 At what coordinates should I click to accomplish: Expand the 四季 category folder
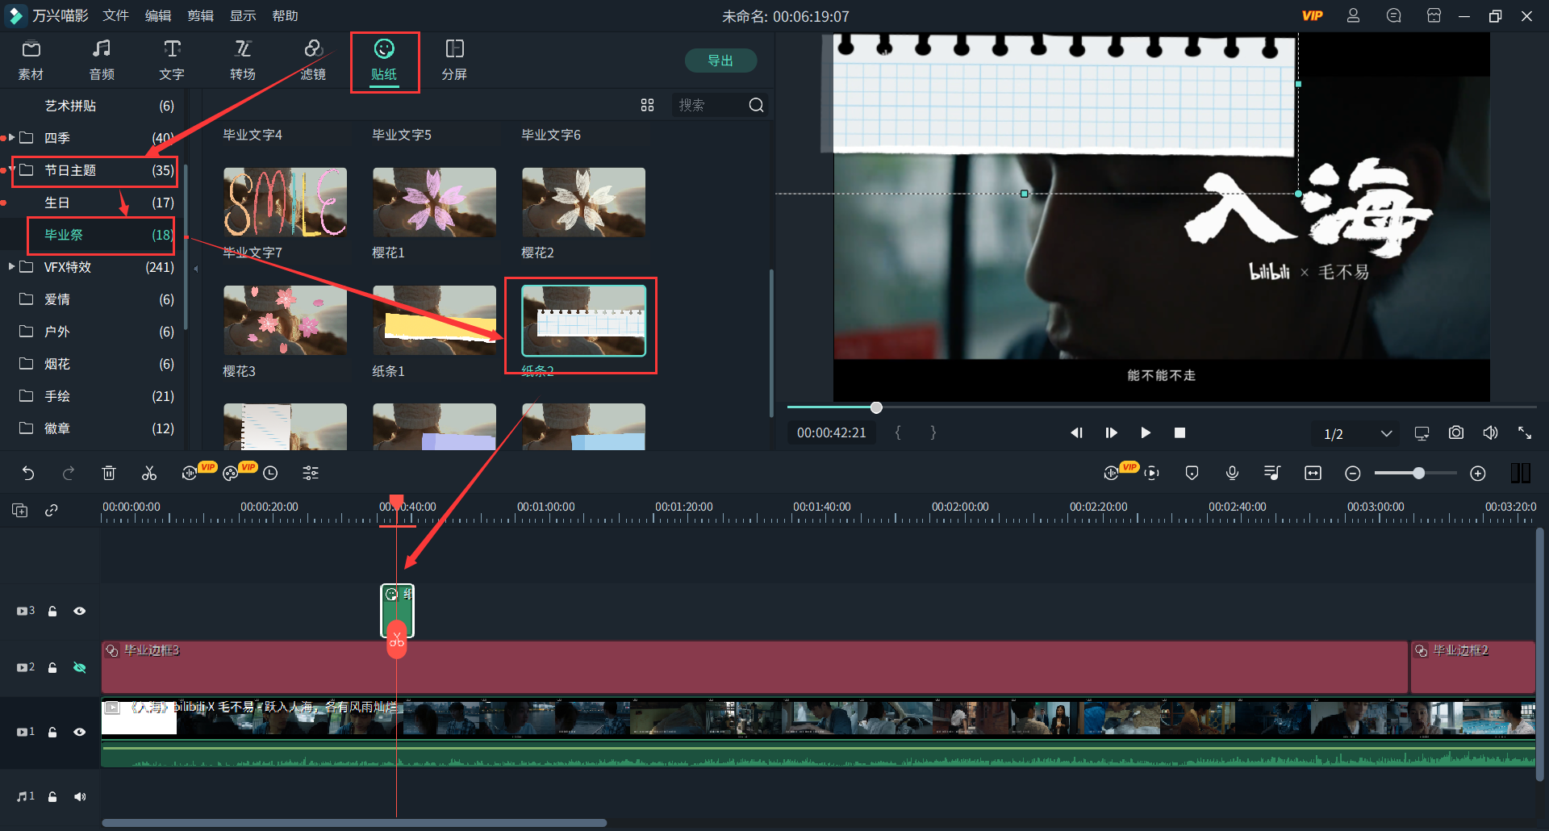(x=11, y=138)
